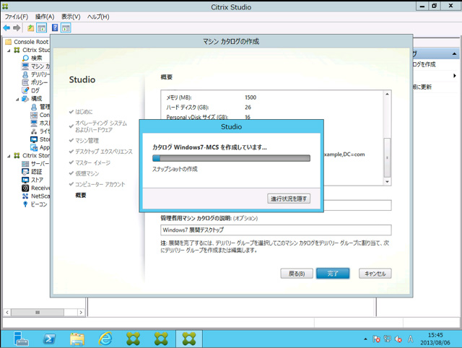
Task: Open the blue Help toolbar icon
Action: tap(55, 27)
